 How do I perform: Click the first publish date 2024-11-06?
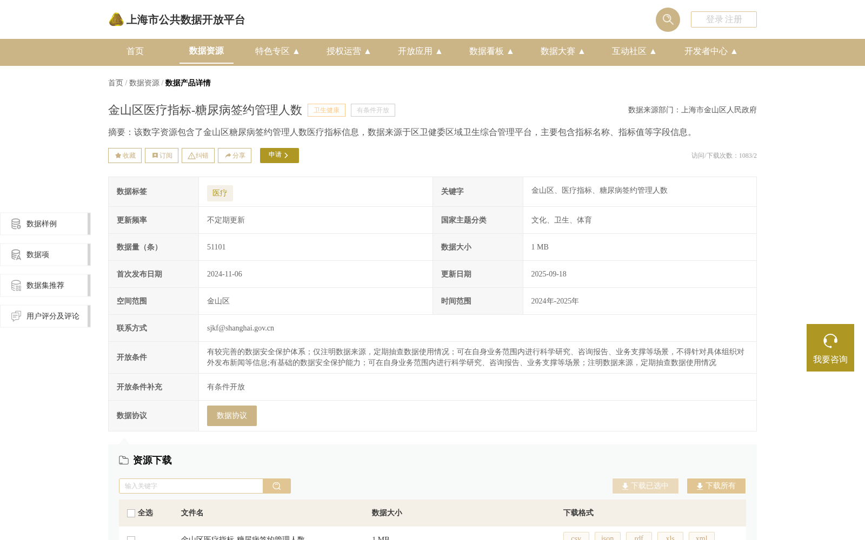224,274
